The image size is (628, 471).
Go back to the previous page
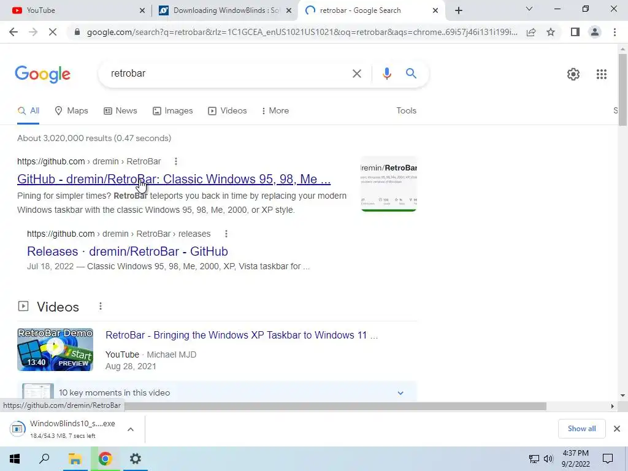click(x=13, y=32)
